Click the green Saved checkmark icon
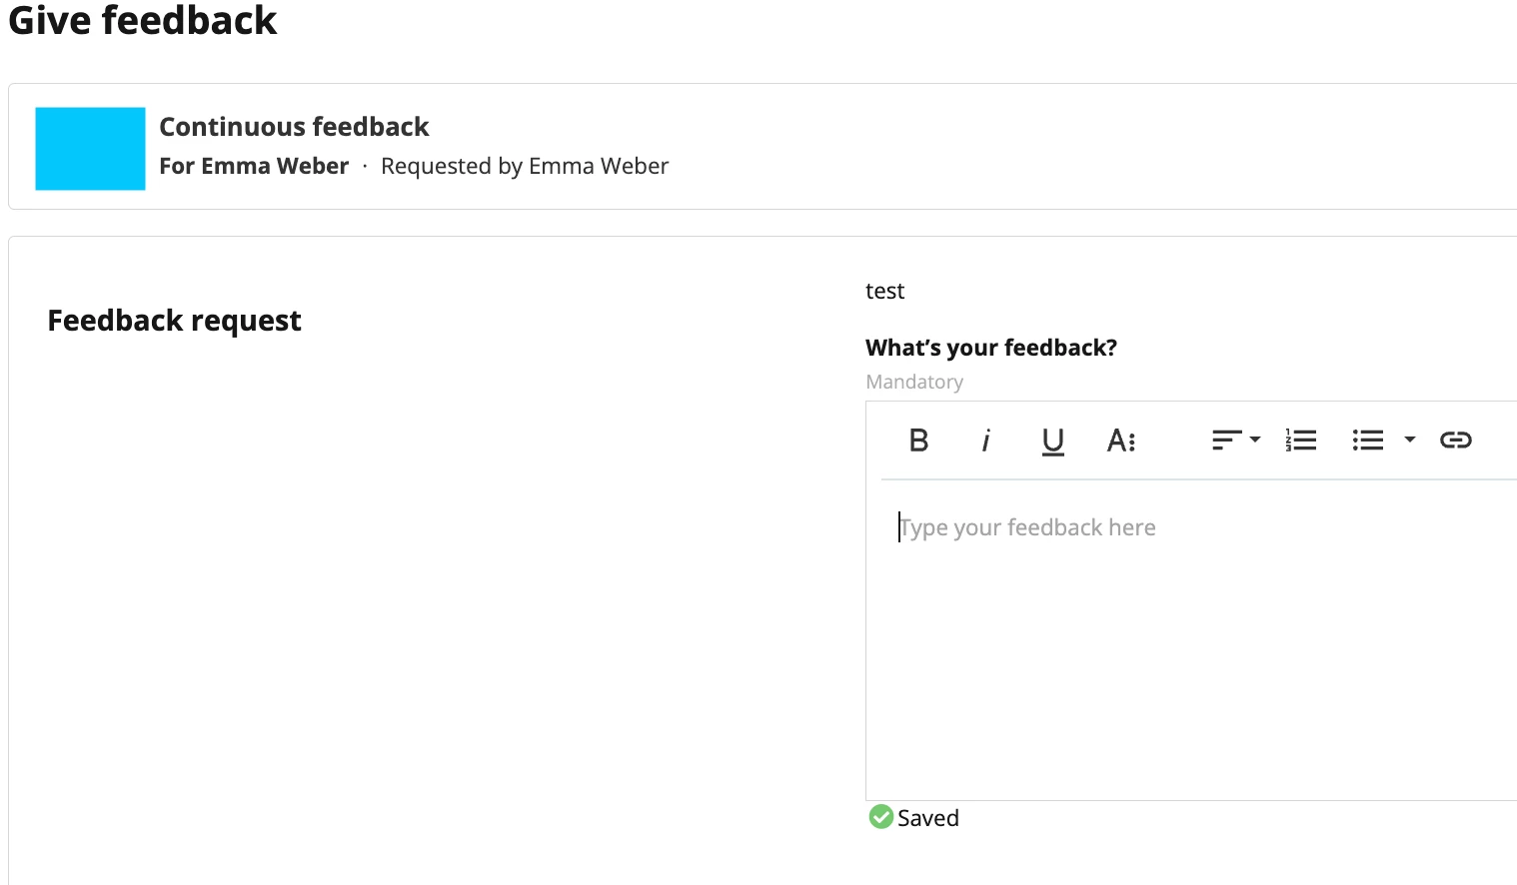The image size is (1517, 885). coord(880,817)
